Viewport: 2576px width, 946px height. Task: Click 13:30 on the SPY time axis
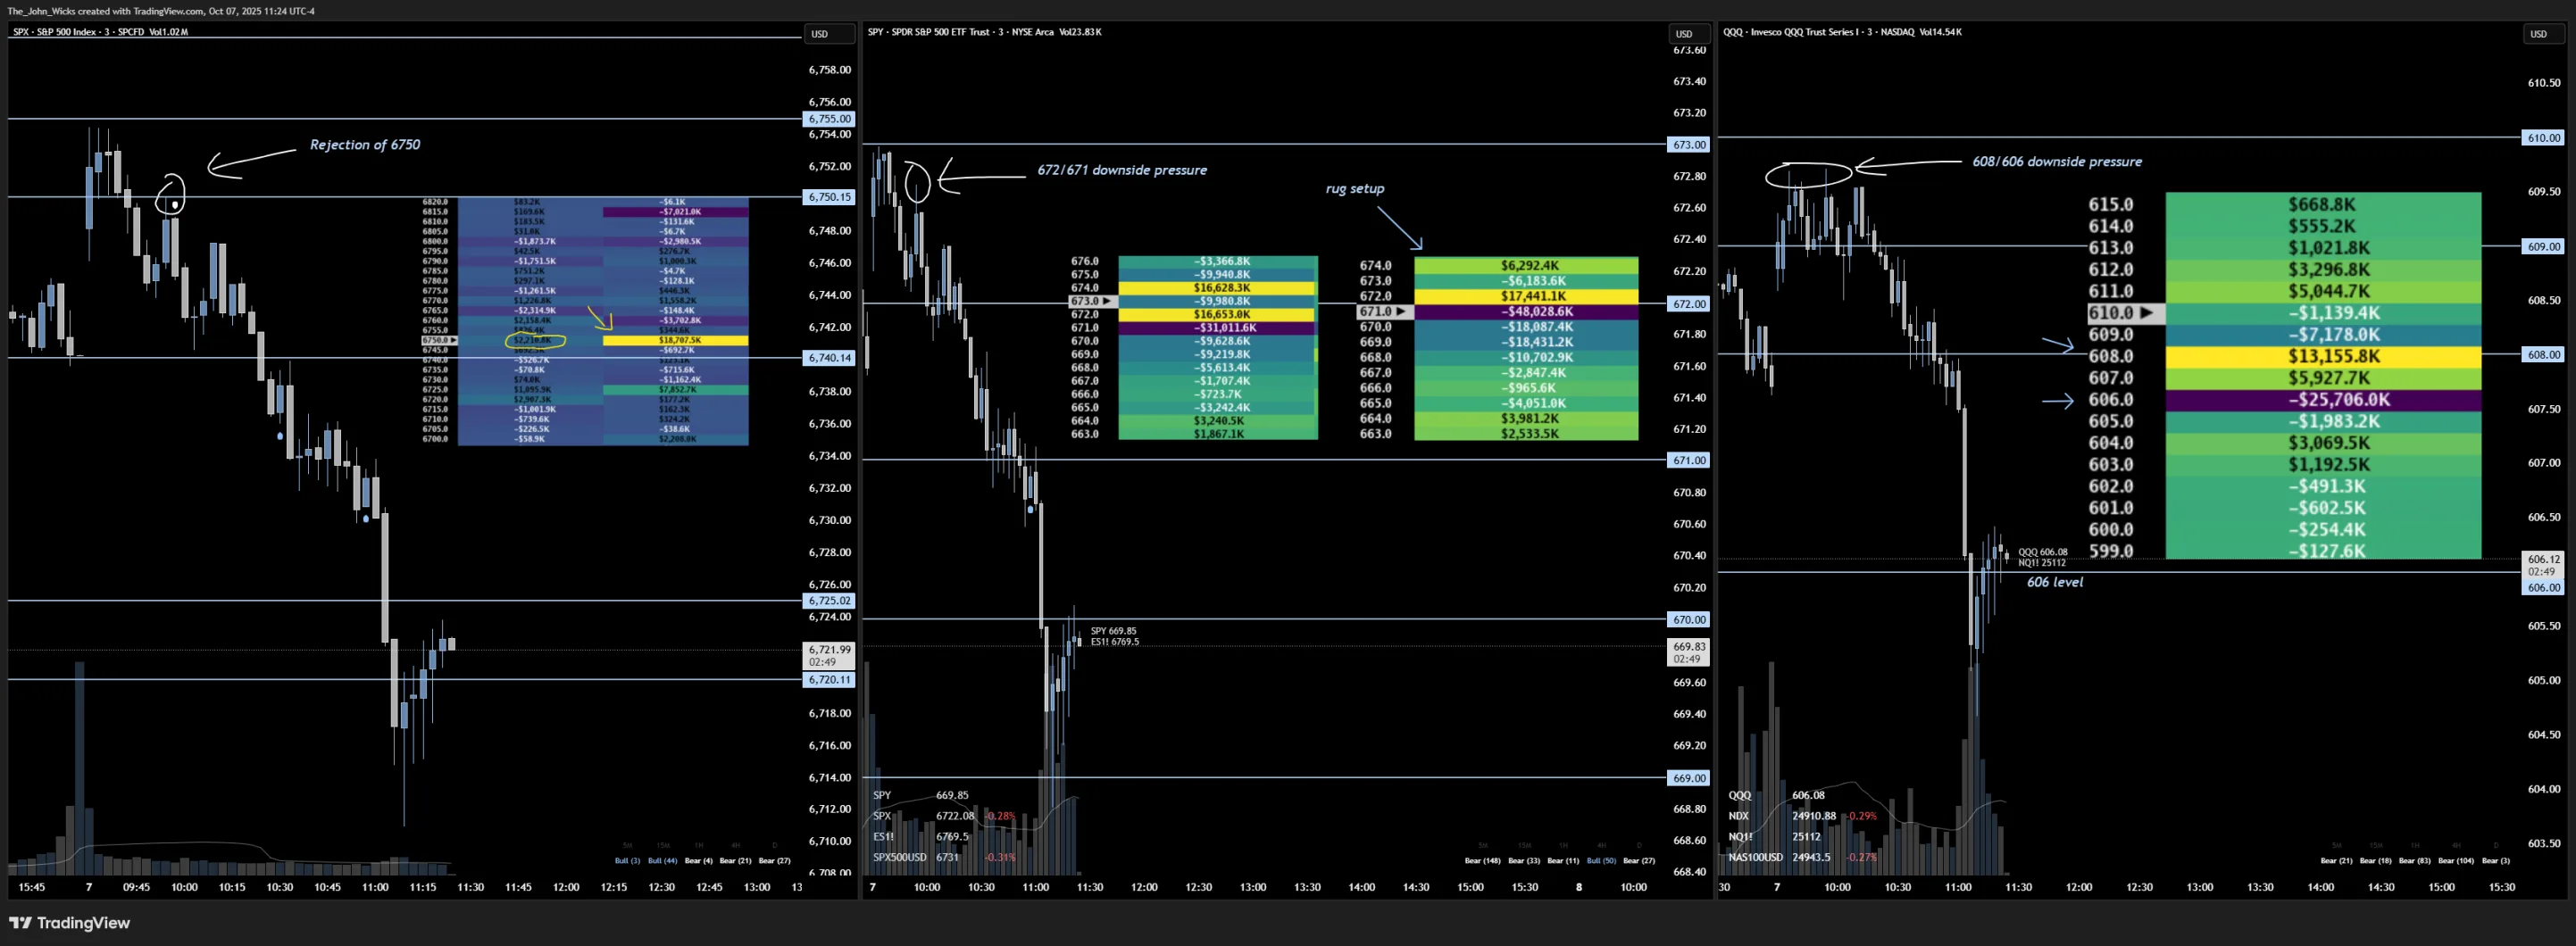point(1307,888)
